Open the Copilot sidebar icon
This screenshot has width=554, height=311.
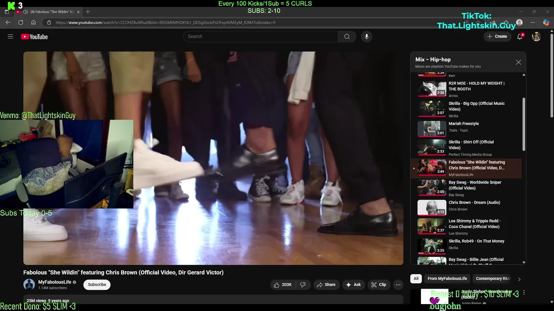546,22
